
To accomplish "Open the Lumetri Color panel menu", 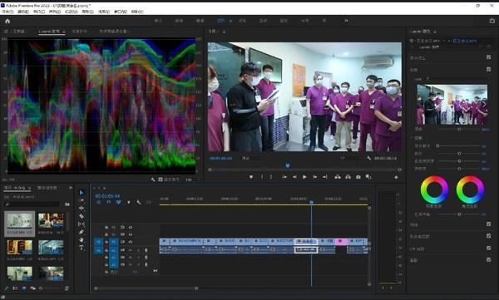I will point(435,32).
